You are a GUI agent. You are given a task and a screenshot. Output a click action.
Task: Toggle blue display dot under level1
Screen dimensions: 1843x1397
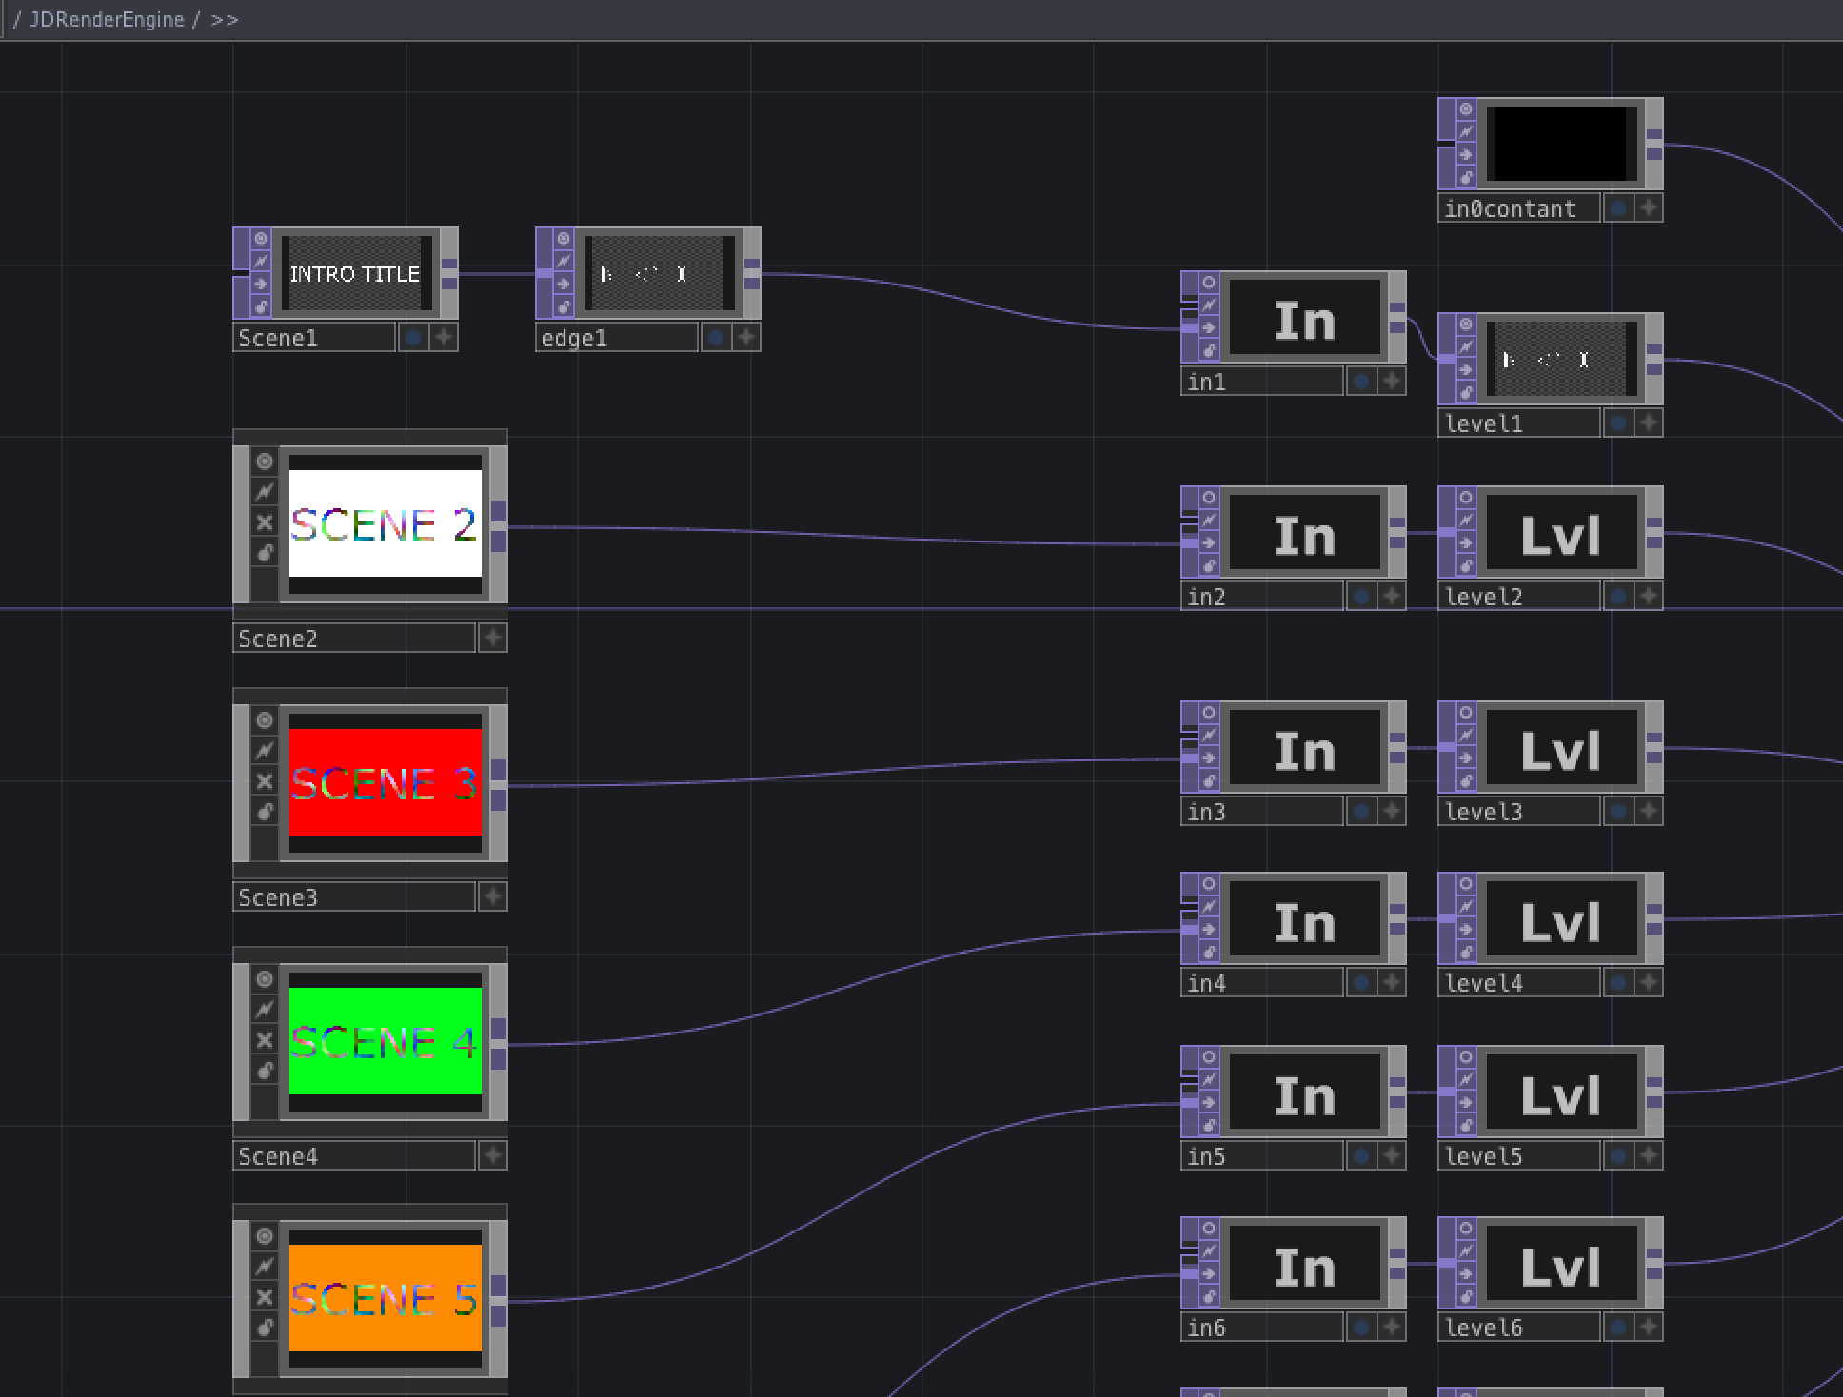(x=1618, y=423)
